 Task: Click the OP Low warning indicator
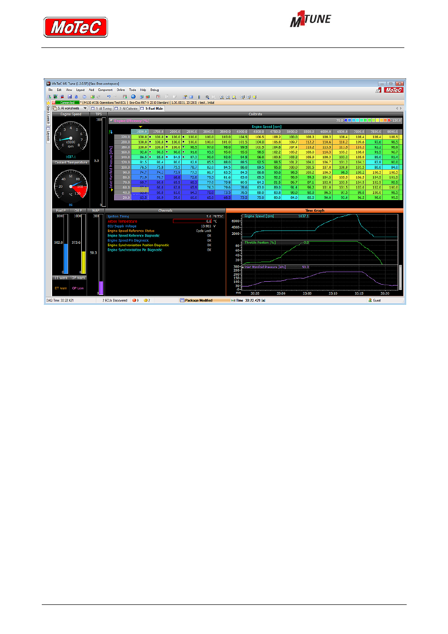click(x=78, y=288)
